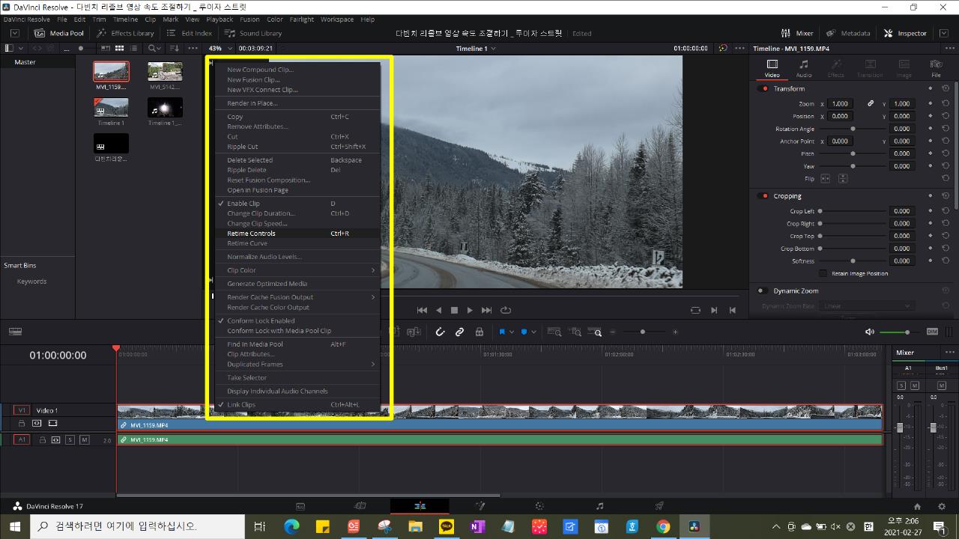
Task: Go to first frame in viewer
Action: [x=422, y=310]
